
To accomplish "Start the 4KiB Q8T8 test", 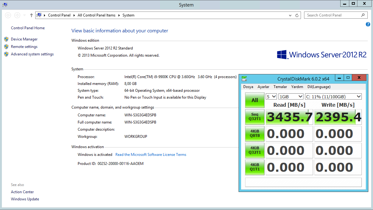I will tap(255, 133).
